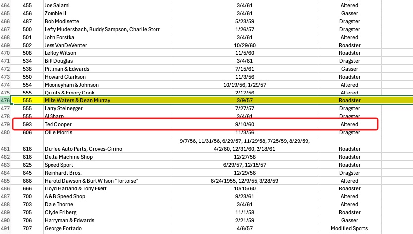Select the Pittman & Edwards cell

107,69
